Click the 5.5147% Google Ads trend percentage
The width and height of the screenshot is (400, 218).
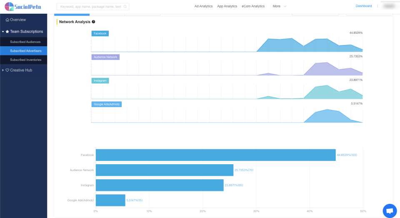(357, 103)
